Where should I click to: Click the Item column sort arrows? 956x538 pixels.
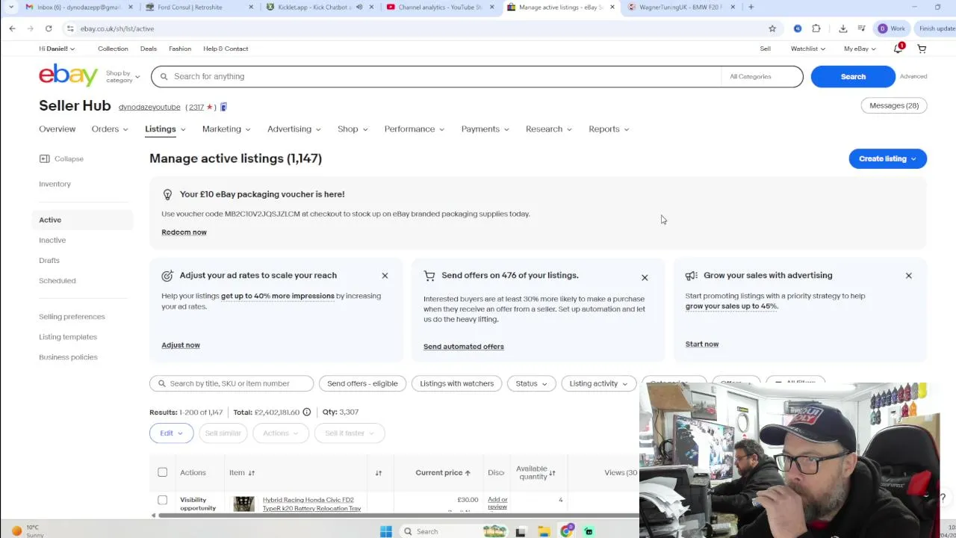[251, 473]
